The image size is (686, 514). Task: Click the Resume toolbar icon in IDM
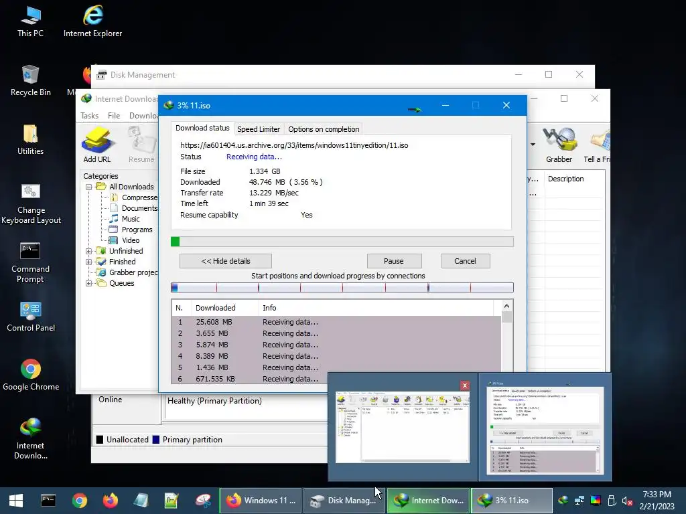[x=142, y=145]
